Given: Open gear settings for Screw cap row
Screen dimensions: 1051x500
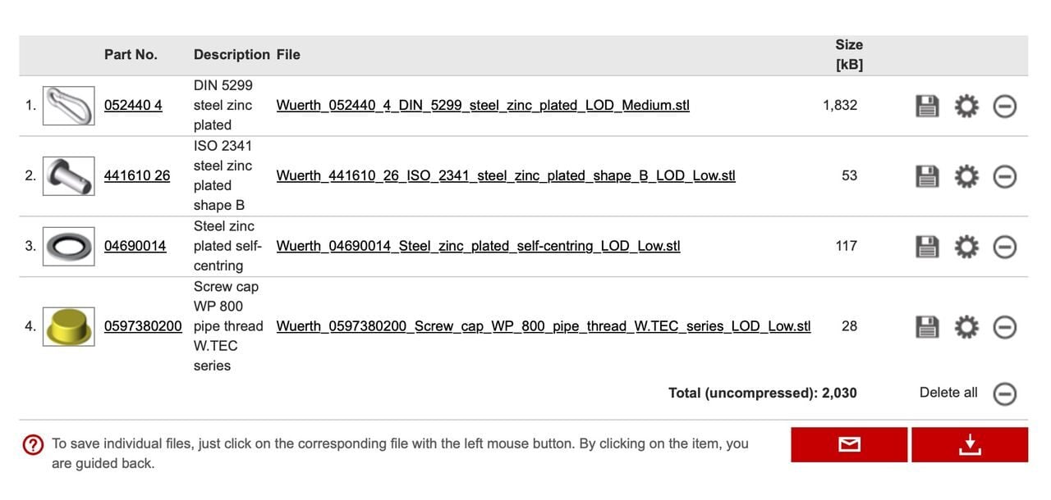Looking at the screenshot, I should tap(966, 327).
